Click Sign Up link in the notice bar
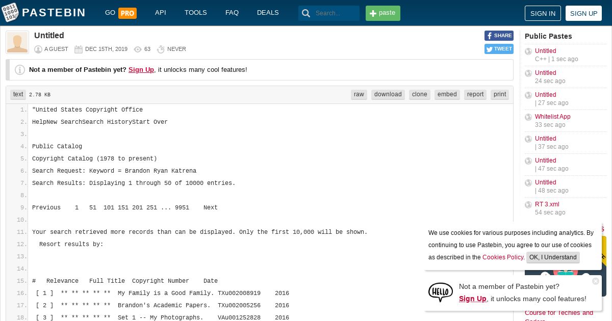Image resolution: width=612 pixels, height=321 pixels. point(141,70)
